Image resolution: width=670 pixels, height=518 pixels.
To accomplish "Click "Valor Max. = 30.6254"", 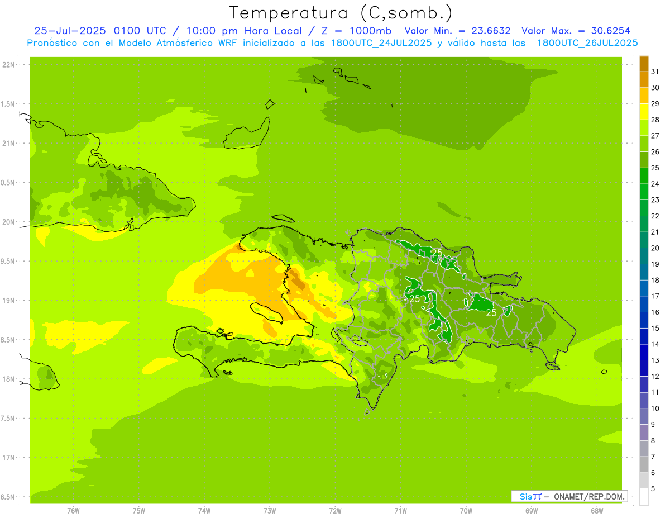I will point(576,31).
